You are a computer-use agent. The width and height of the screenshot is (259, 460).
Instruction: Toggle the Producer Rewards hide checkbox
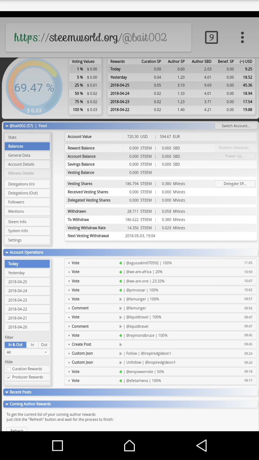pyautogui.click(x=9, y=377)
